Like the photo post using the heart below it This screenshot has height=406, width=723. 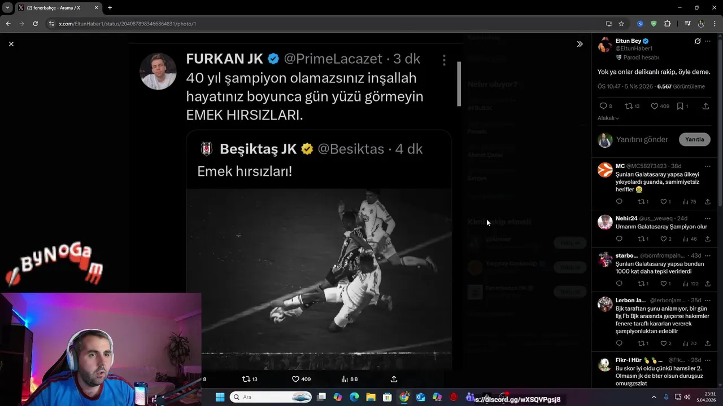click(x=295, y=379)
